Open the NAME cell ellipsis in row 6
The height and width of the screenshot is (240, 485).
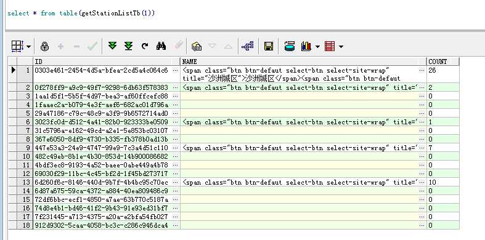point(422,122)
